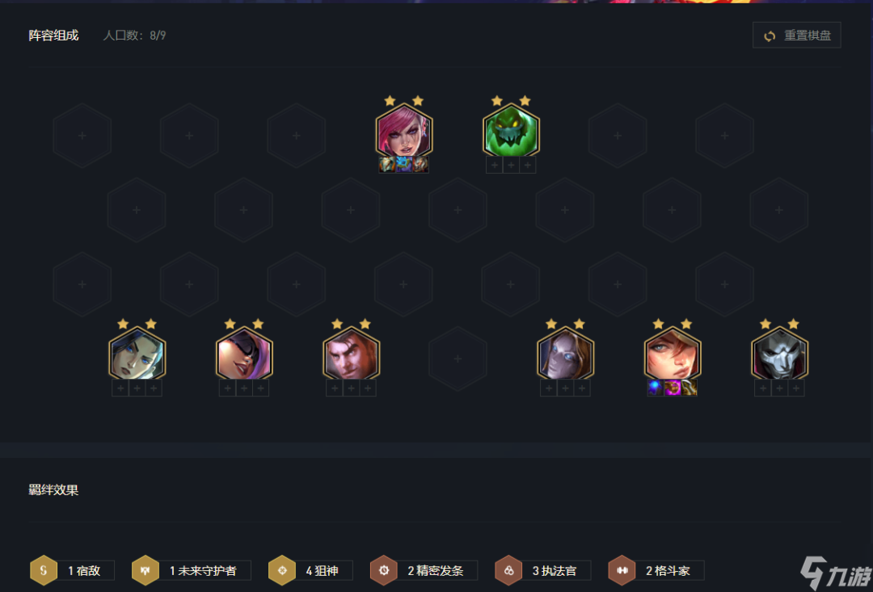Open the 3 执法官 trait badge

(543, 570)
